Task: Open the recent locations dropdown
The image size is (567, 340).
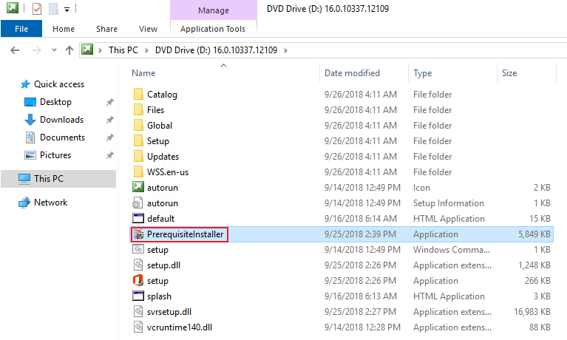Action: [x=54, y=50]
